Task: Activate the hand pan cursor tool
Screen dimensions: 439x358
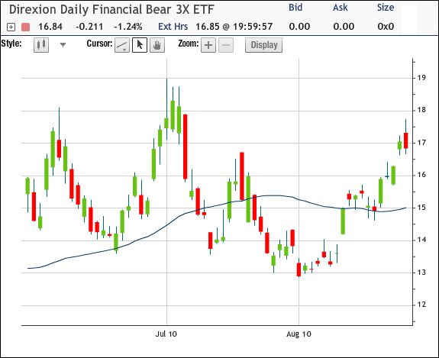Action: tap(157, 45)
